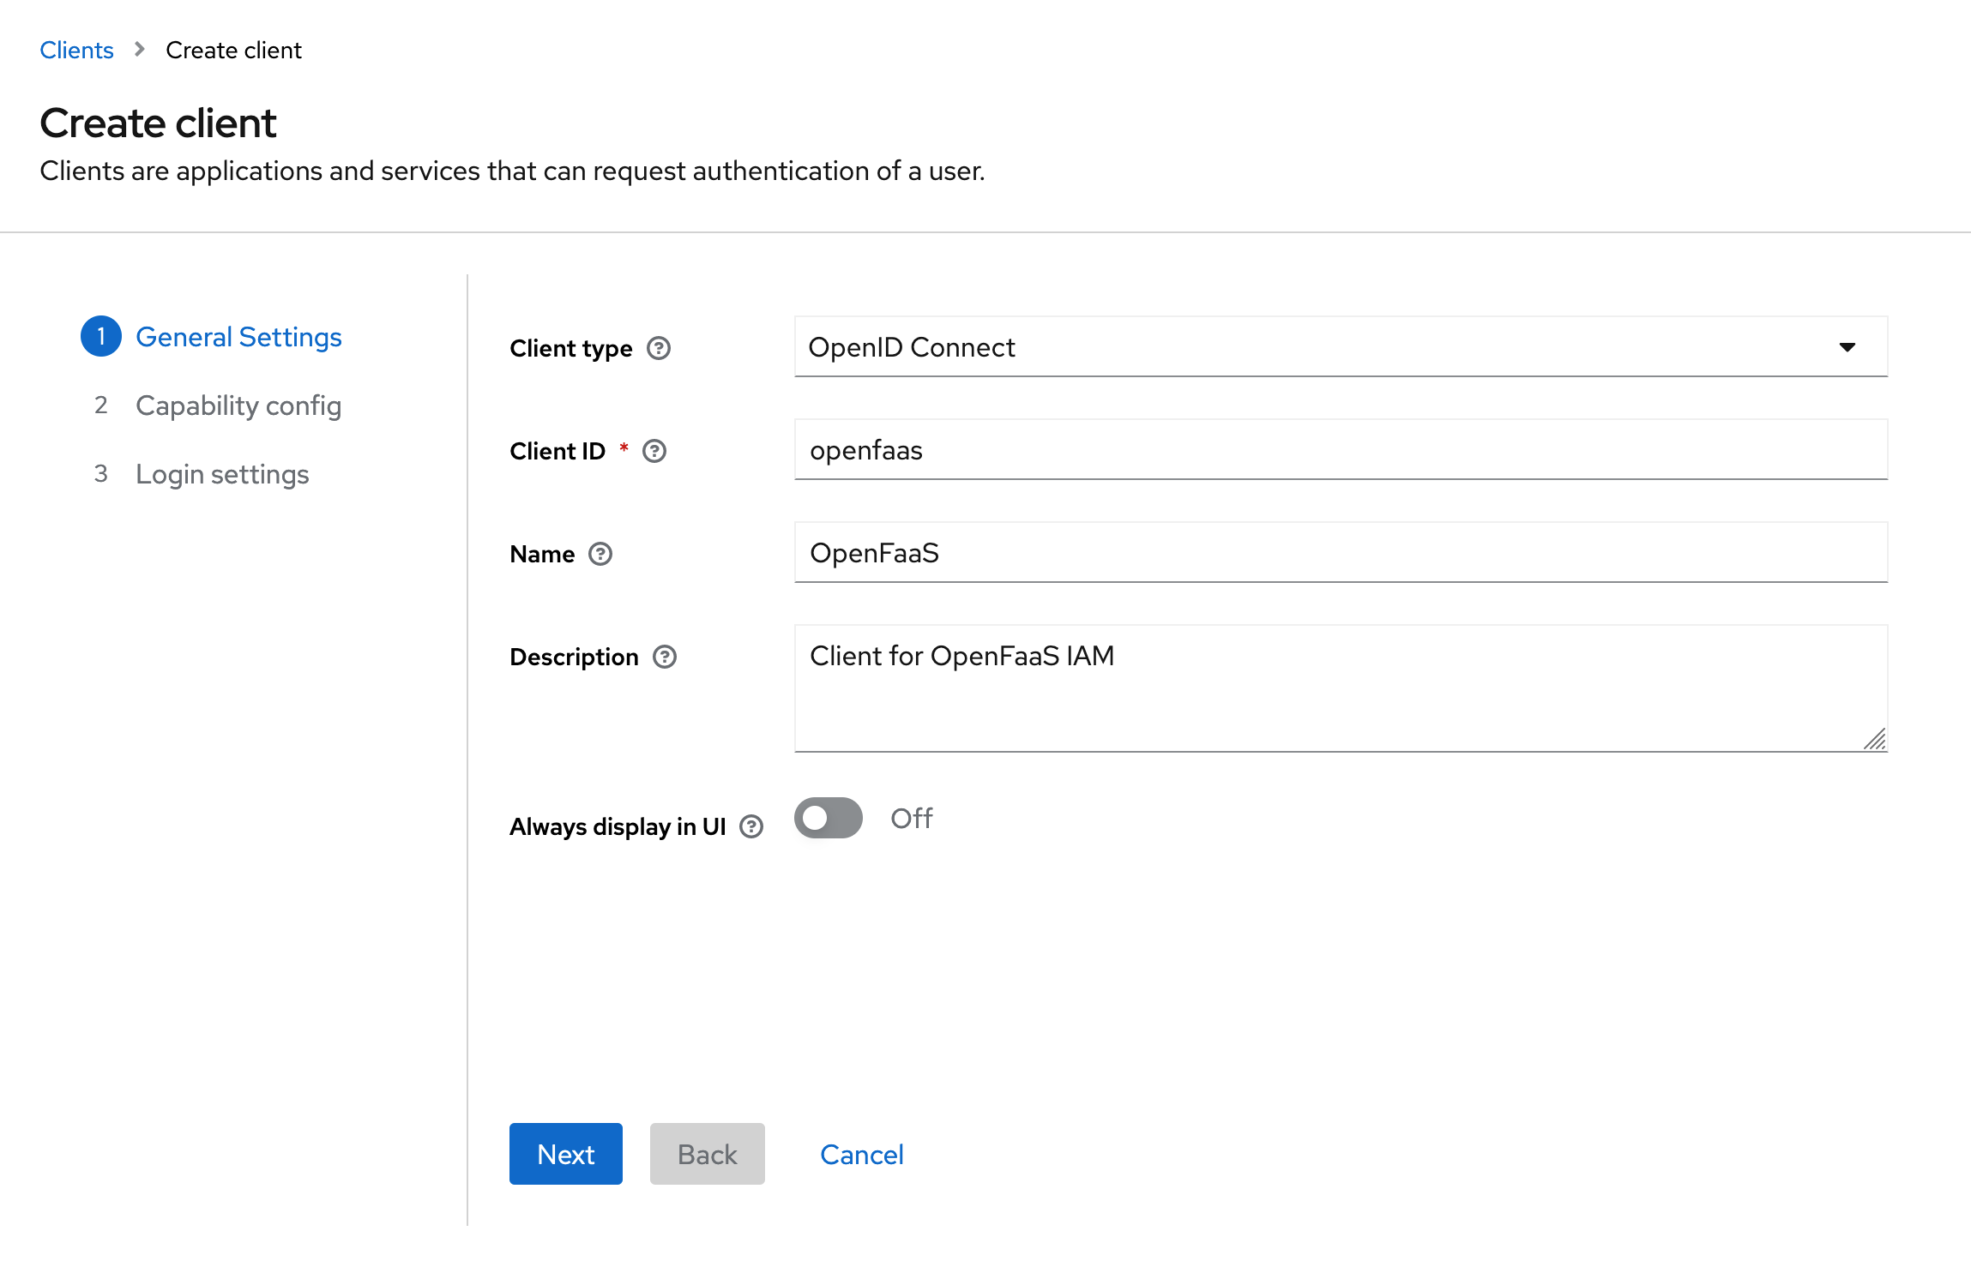1971x1267 pixels.
Task: Switch to the Login settings step
Action: point(222,473)
